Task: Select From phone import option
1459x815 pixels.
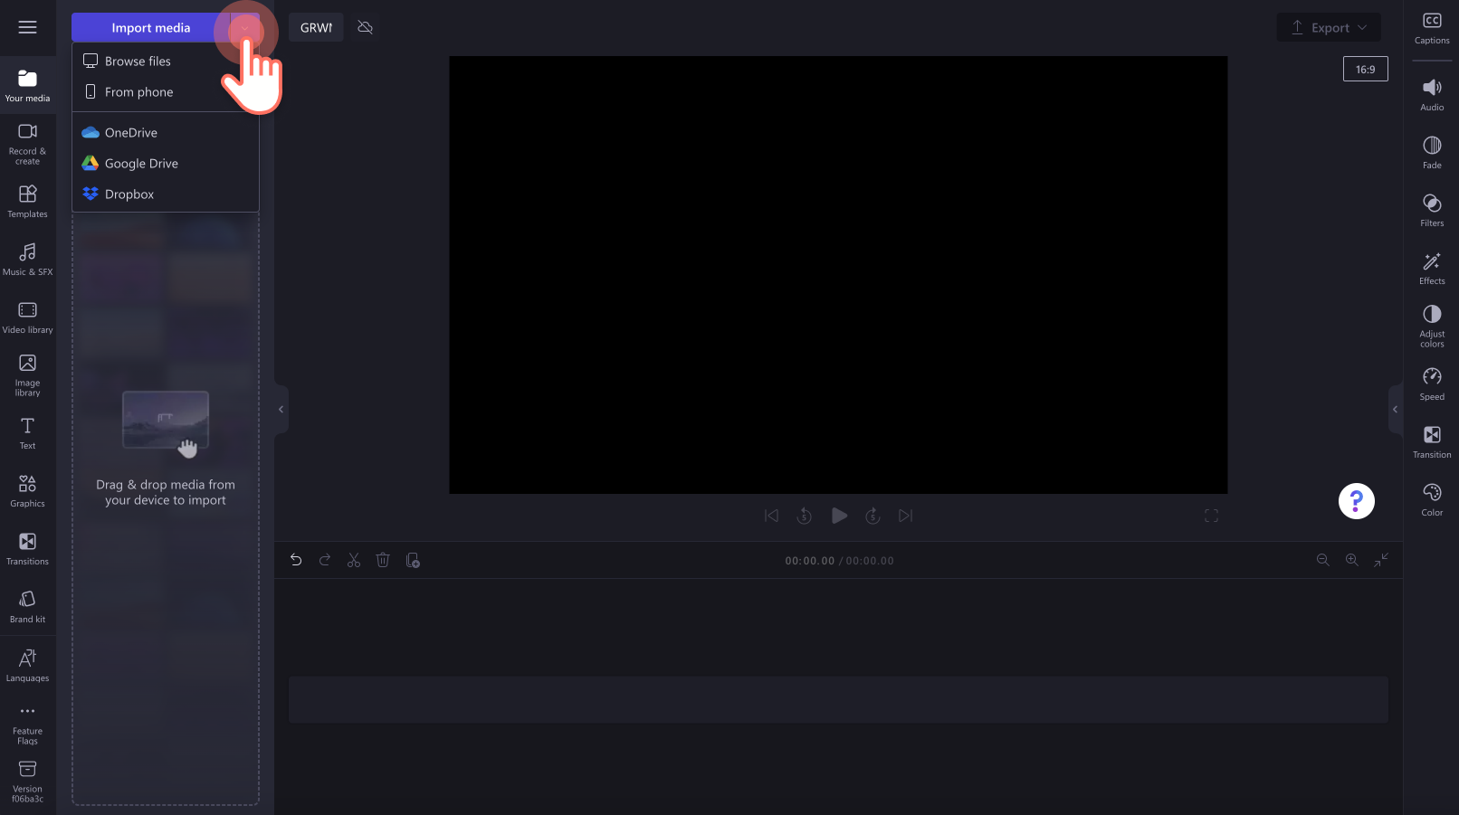Action: (x=166, y=91)
